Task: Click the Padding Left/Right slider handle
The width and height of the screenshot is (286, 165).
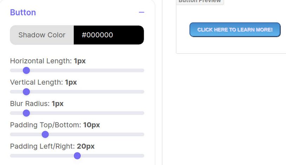Action: click(x=77, y=156)
